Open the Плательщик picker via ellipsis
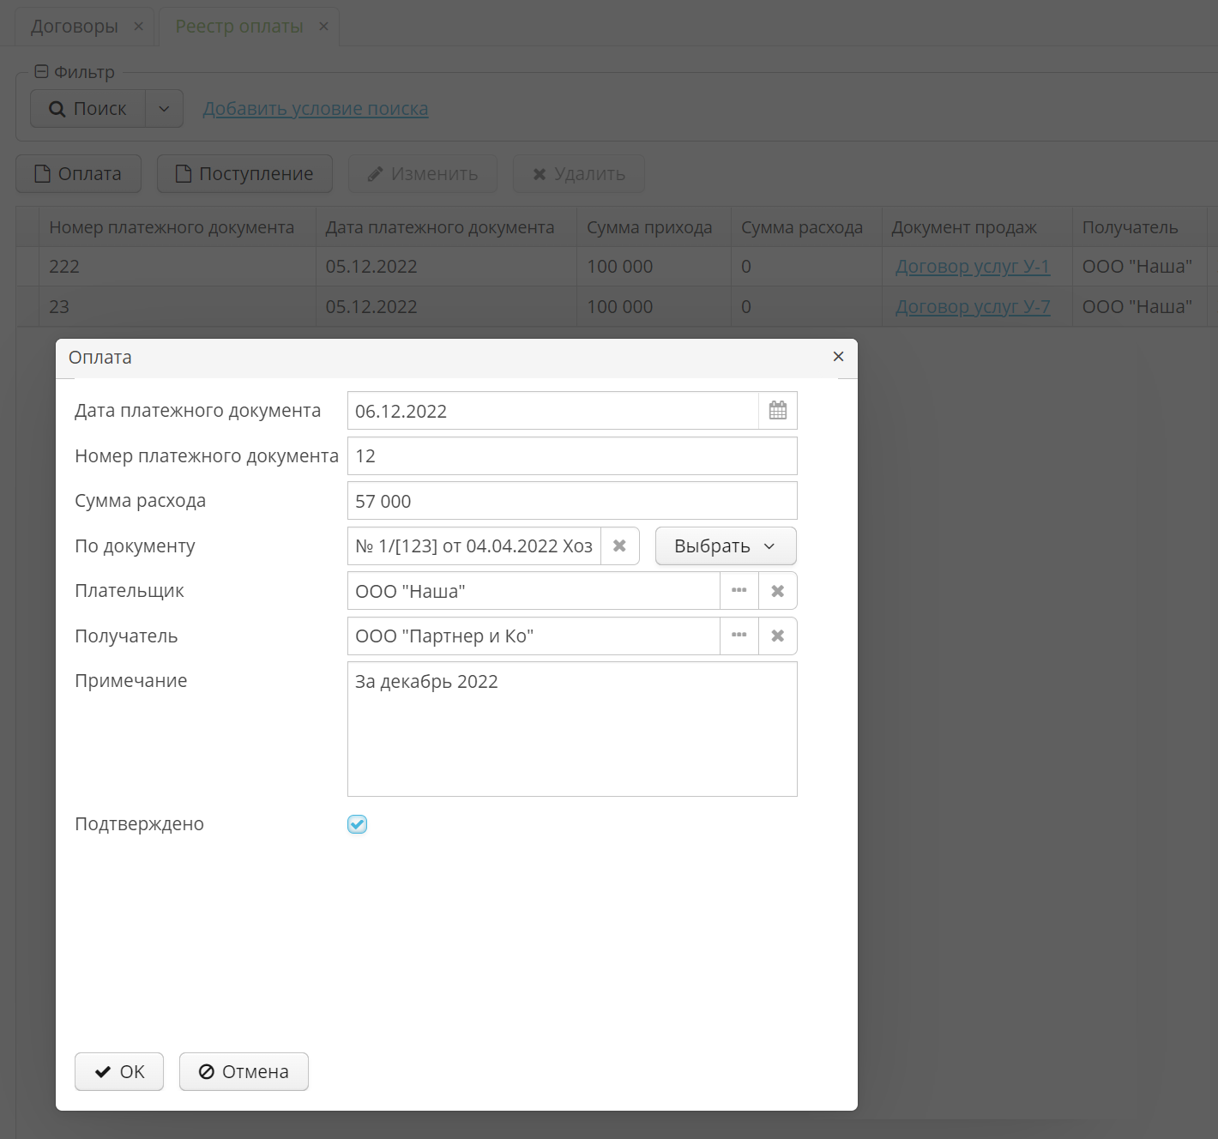1218x1139 pixels. 739,590
